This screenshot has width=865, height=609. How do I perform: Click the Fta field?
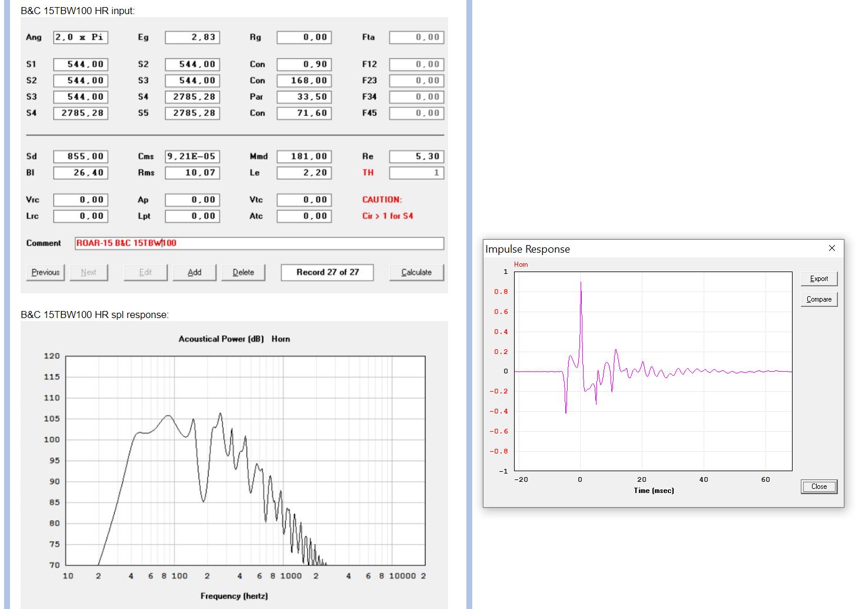coord(416,38)
